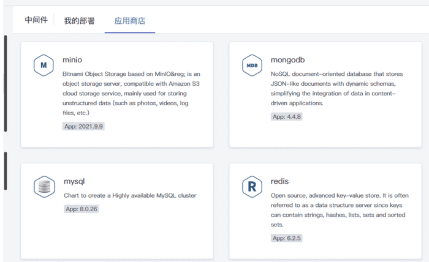Viewport: 429px width, 262px height.
Task: Click the App: 2021.9.9 version tag
Action: [83, 126]
